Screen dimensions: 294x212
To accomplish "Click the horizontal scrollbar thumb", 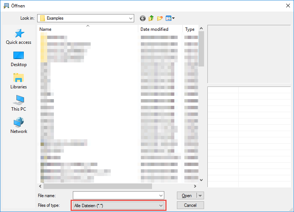I will [x=98, y=186].
